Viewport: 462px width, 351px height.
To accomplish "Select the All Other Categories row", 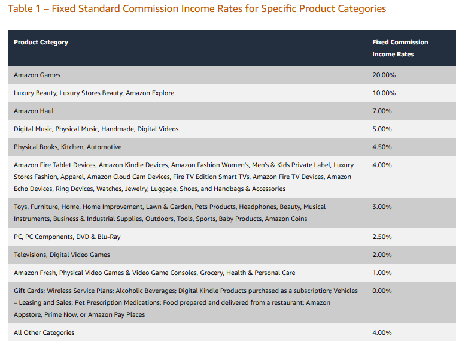I will [x=232, y=332].
